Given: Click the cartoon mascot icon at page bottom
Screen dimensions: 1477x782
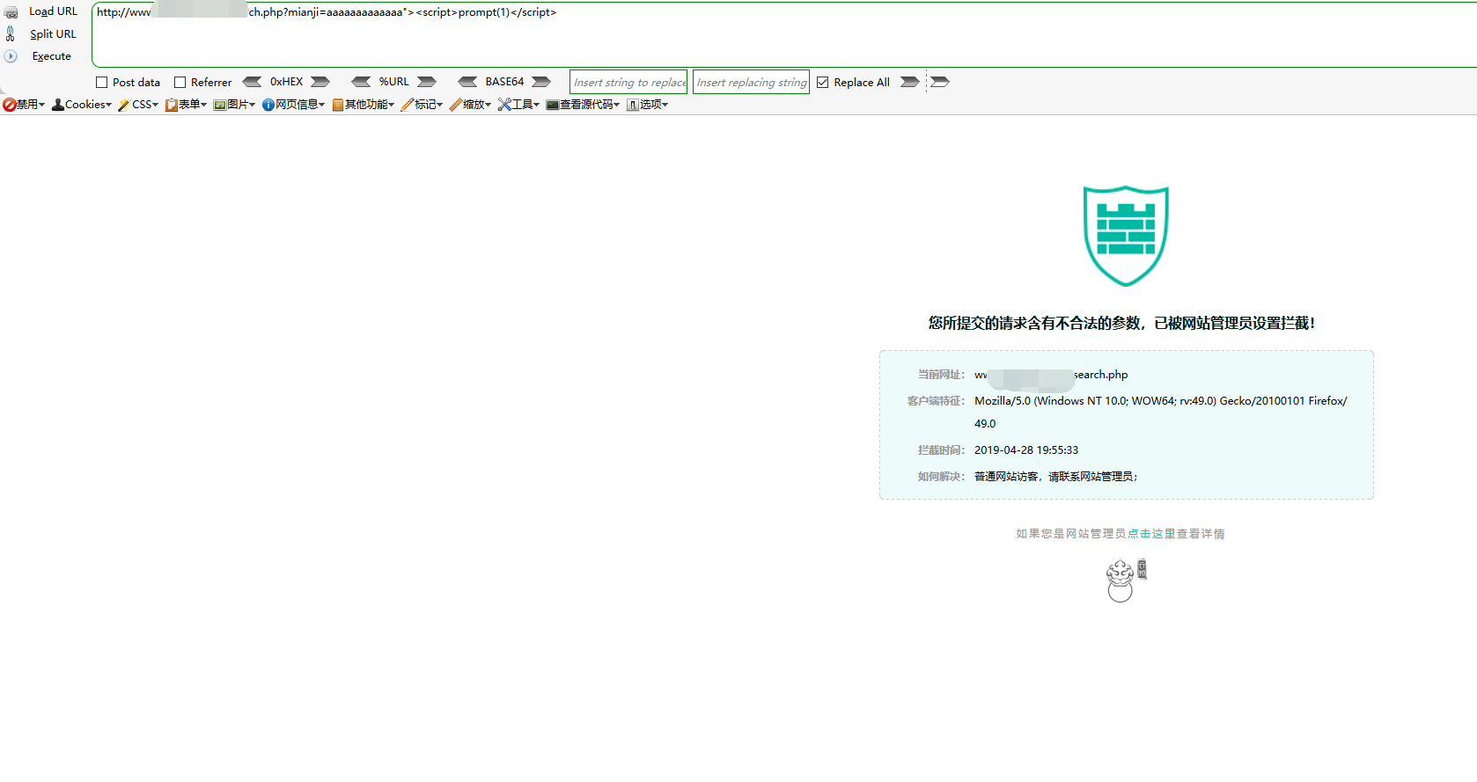Looking at the screenshot, I should click(x=1126, y=581).
